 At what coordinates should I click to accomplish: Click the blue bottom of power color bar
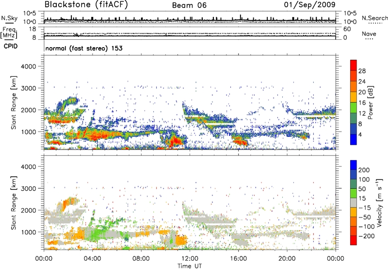point(354,139)
